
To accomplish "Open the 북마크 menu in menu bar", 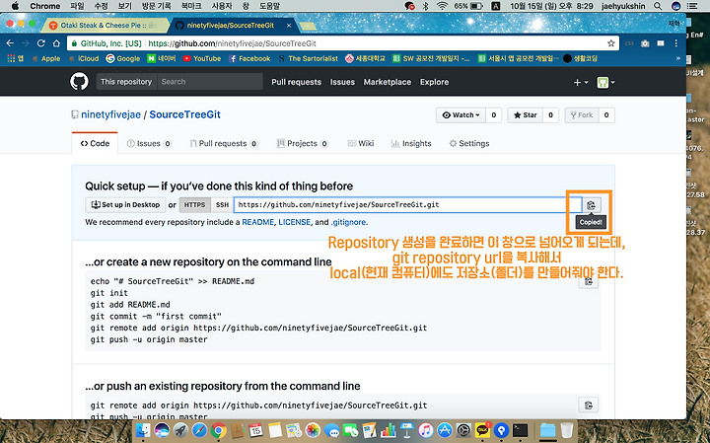I will [x=191, y=6].
